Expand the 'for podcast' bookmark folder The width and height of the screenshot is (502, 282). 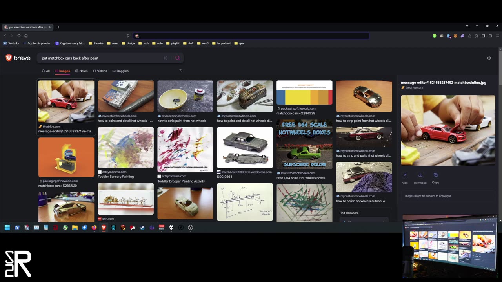point(222,43)
